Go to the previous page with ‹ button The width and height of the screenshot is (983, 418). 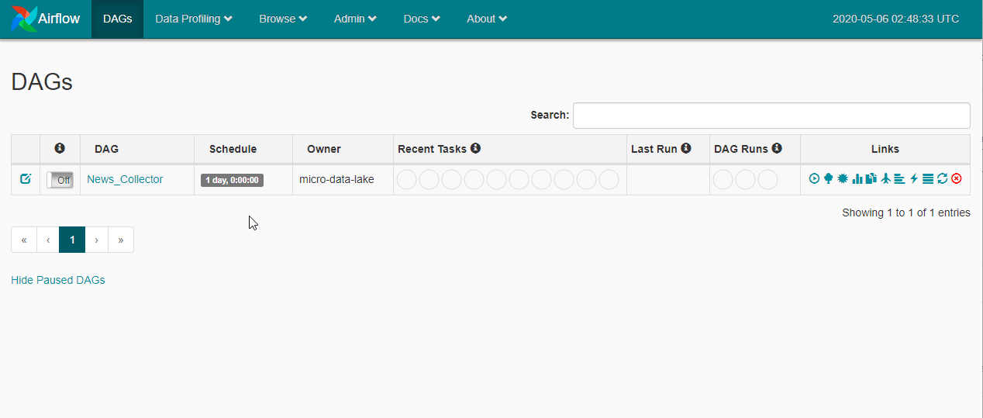pos(48,240)
